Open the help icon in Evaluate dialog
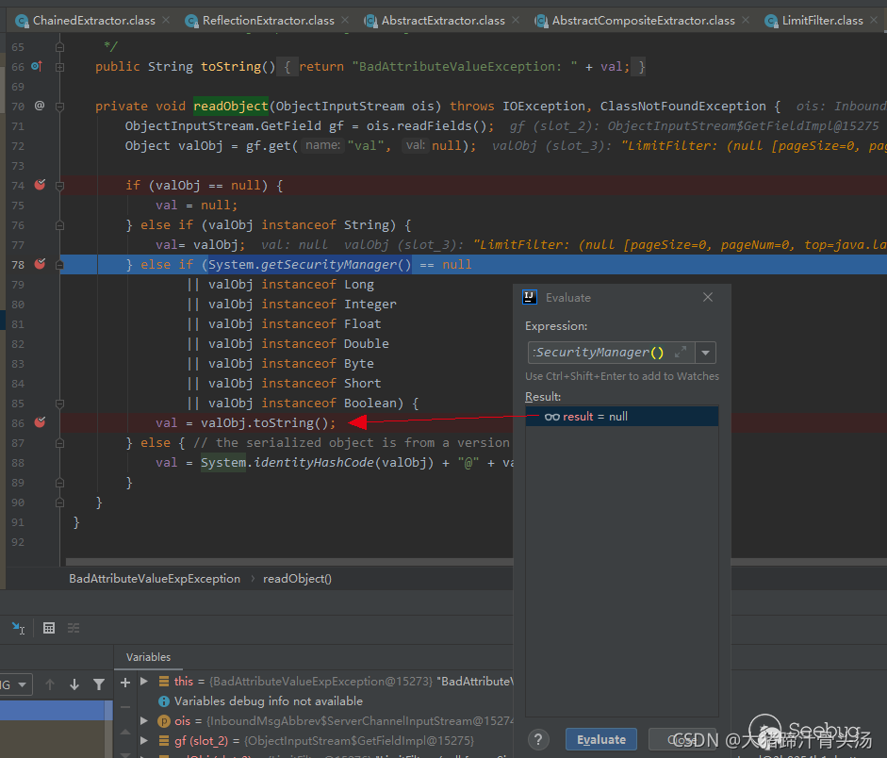Image resolution: width=887 pixels, height=758 pixels. coord(538,739)
